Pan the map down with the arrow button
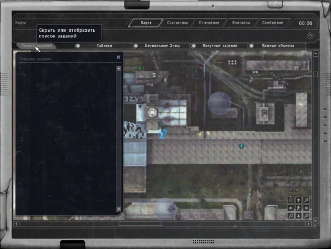Image resolution: width=331 pixels, height=249 pixels. pos(298,216)
